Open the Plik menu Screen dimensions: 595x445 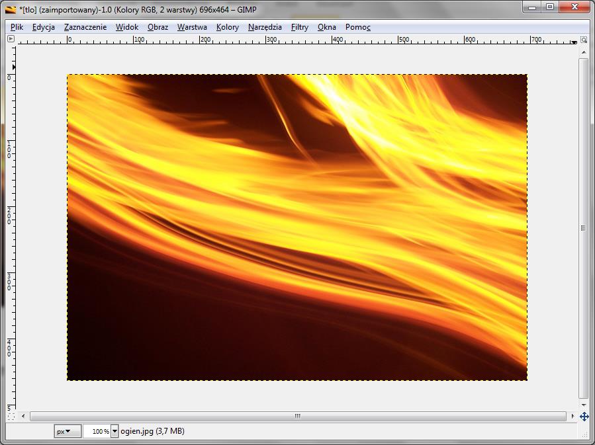point(17,27)
